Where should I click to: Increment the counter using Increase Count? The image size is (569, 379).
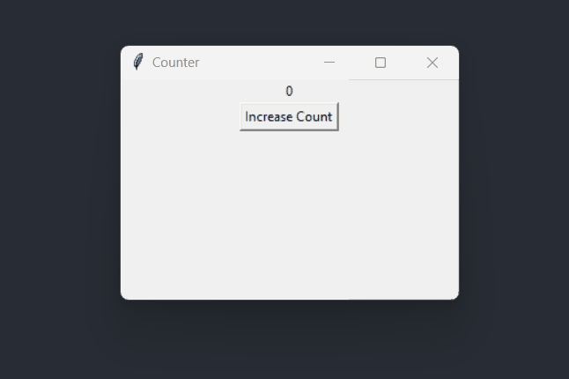(x=289, y=116)
